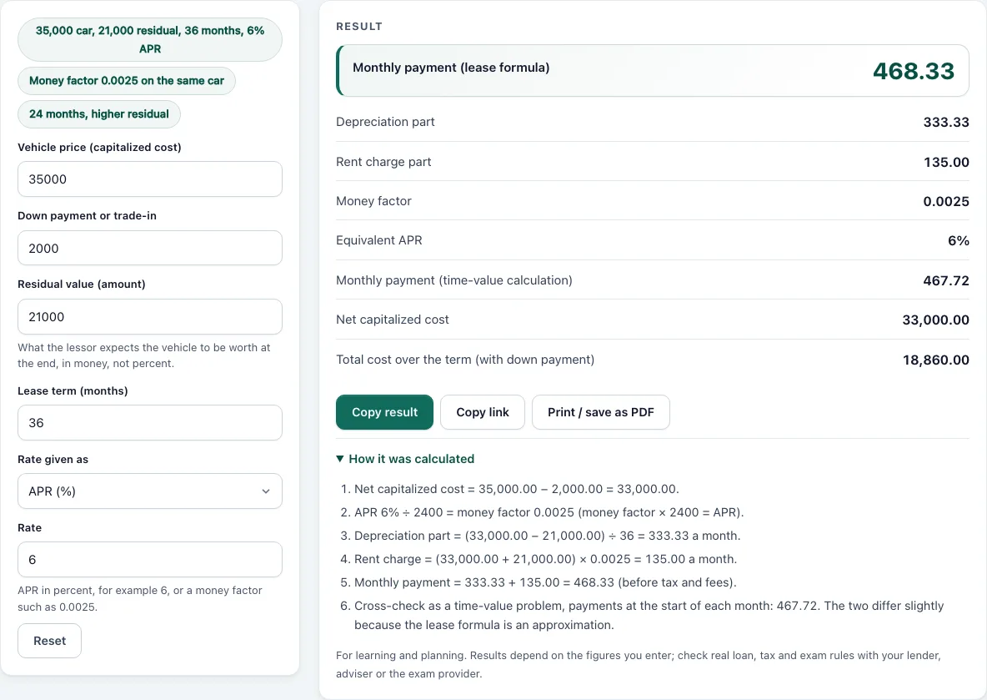Click the Equivalent APR value 6%
The image size is (987, 700).
coord(958,240)
